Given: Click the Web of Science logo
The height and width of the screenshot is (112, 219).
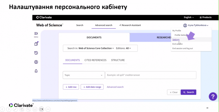Looking at the screenshot, I should (x=50, y=25).
